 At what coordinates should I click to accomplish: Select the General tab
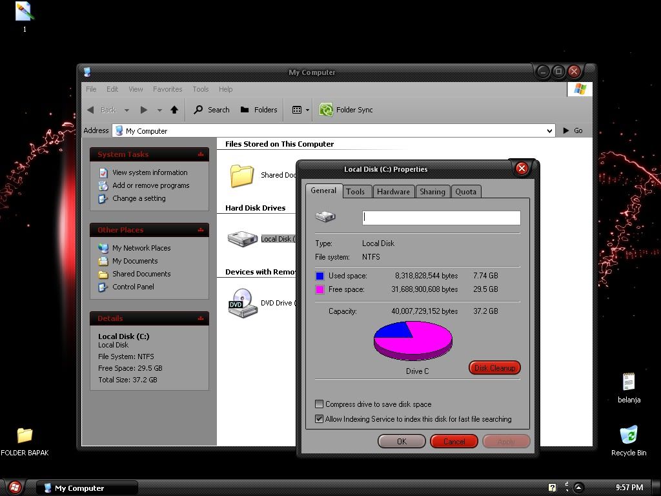(x=323, y=191)
